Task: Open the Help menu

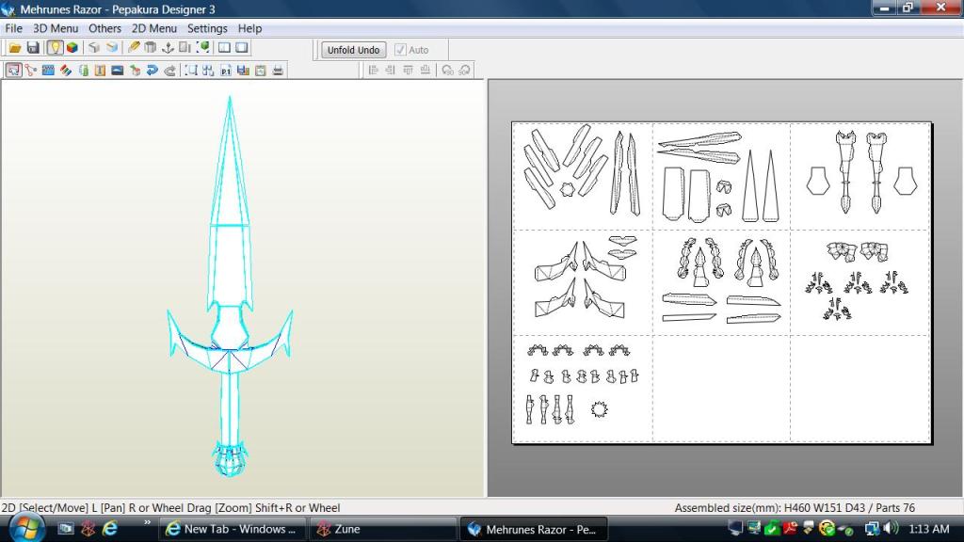Action: (x=249, y=28)
